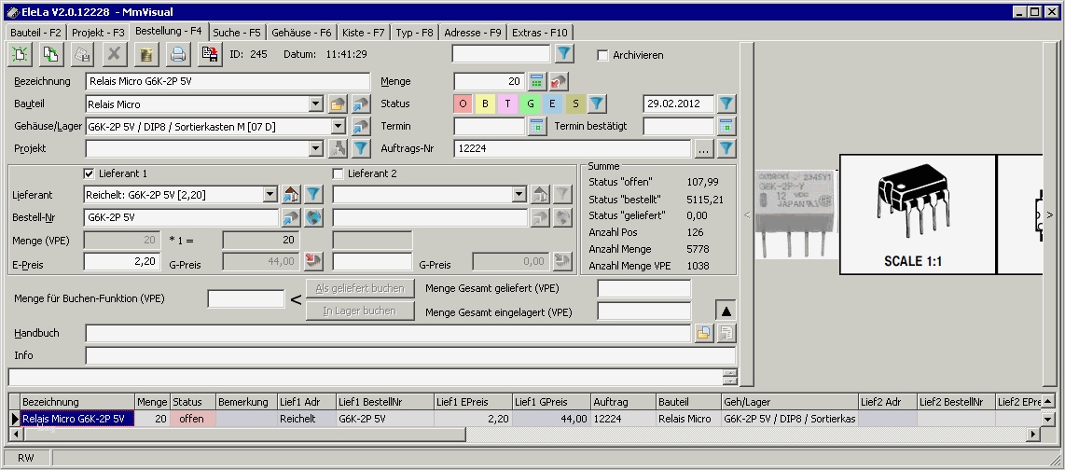Image resolution: width=1065 pixels, height=470 pixels.
Task: Set status to G green swatch
Action: pos(530,104)
